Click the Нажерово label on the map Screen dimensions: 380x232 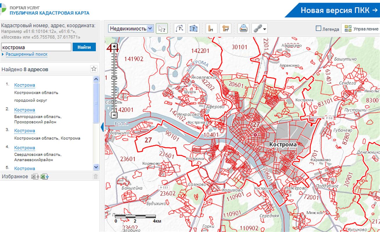[x=296, y=188]
